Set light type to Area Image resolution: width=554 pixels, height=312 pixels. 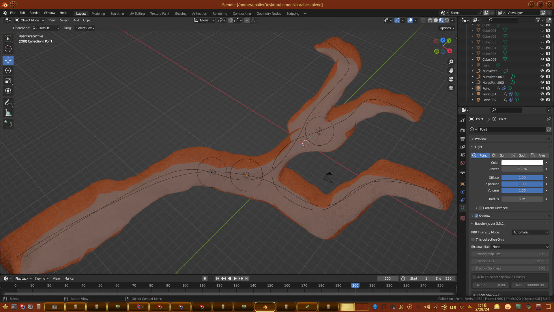539,155
